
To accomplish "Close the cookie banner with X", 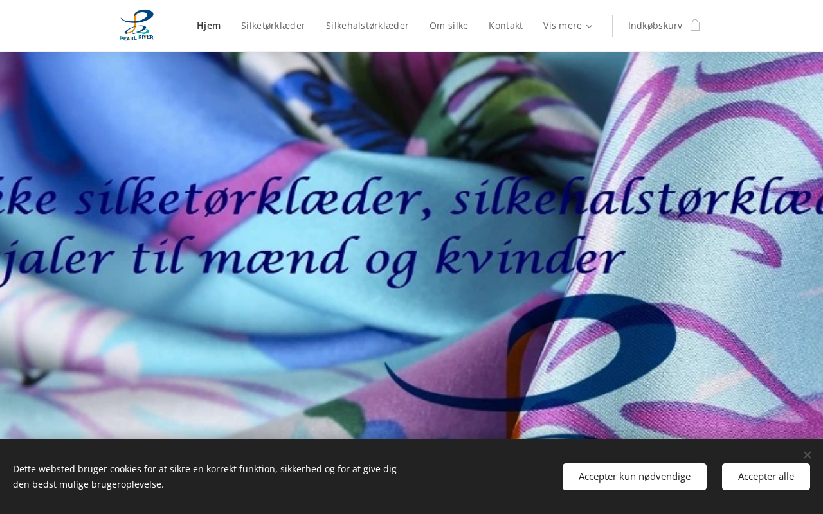I will (x=807, y=455).
